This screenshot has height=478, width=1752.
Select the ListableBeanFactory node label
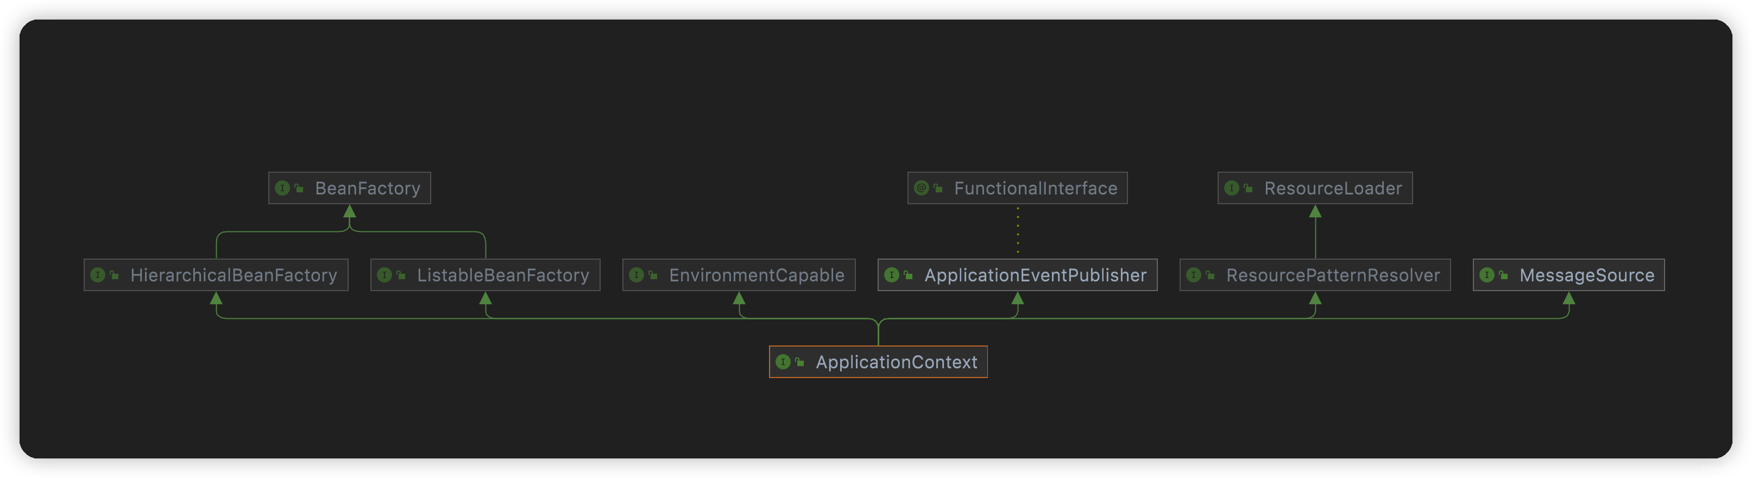coord(503,275)
